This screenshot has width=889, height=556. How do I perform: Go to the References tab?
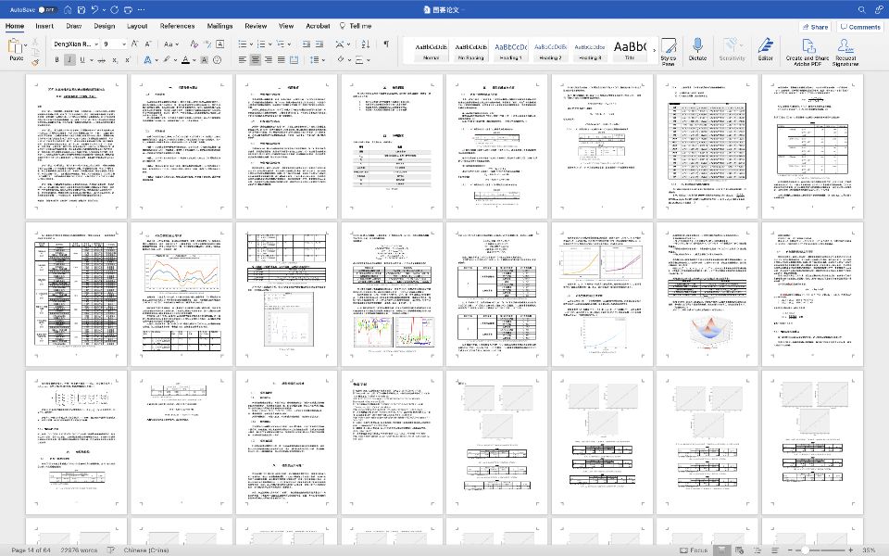(177, 26)
